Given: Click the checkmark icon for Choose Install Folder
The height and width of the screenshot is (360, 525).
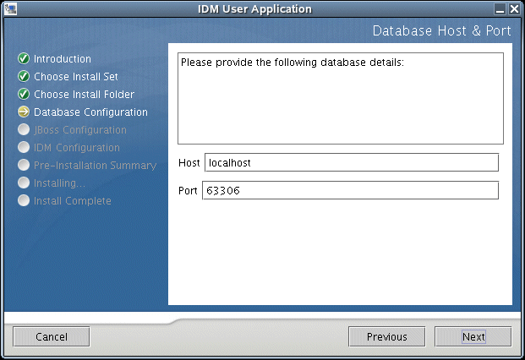Looking at the screenshot, I should pos(24,95).
